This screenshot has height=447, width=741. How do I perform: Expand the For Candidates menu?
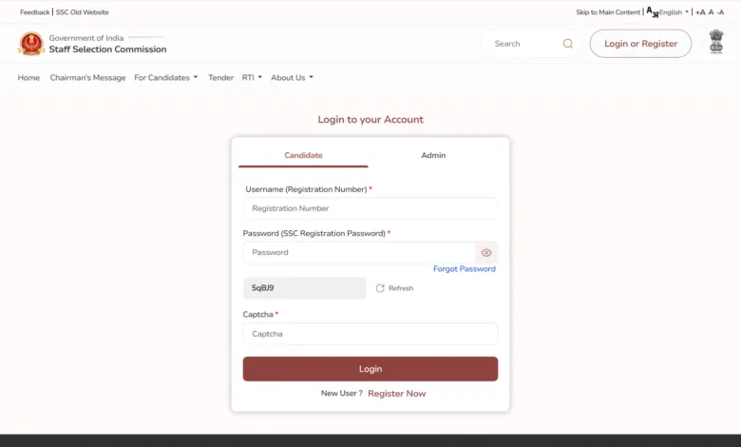coord(166,78)
